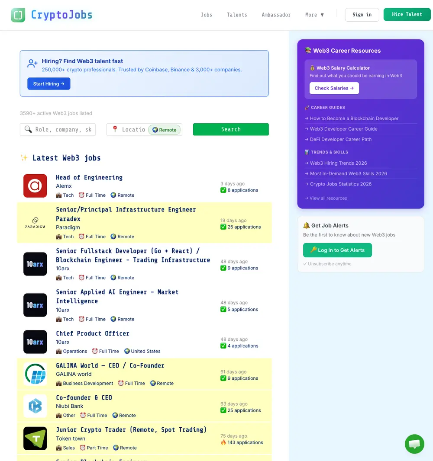Click 10arx logo beside Senior Fullstack Developer
Viewport: 433px width, 461px height.
point(35,264)
